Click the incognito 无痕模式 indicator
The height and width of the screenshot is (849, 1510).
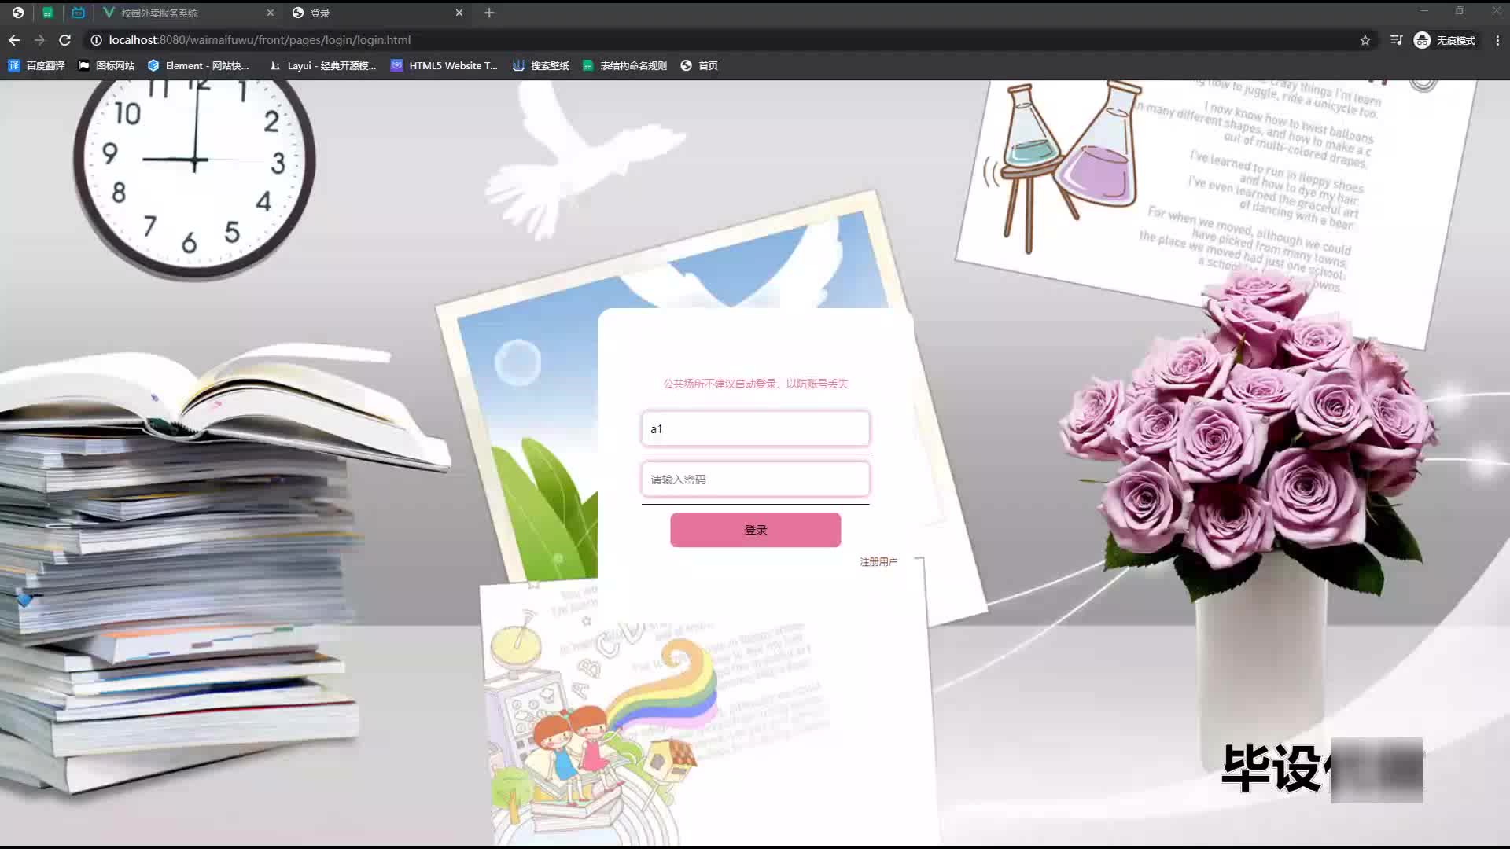[1445, 40]
